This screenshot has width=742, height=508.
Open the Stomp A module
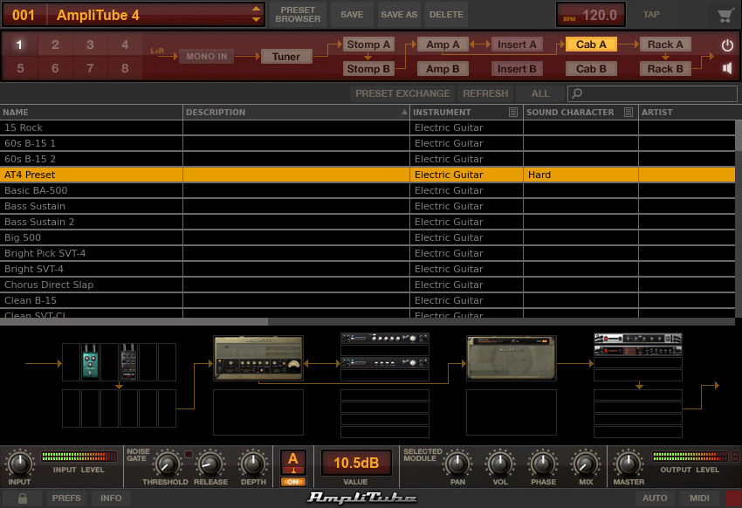[x=368, y=45]
